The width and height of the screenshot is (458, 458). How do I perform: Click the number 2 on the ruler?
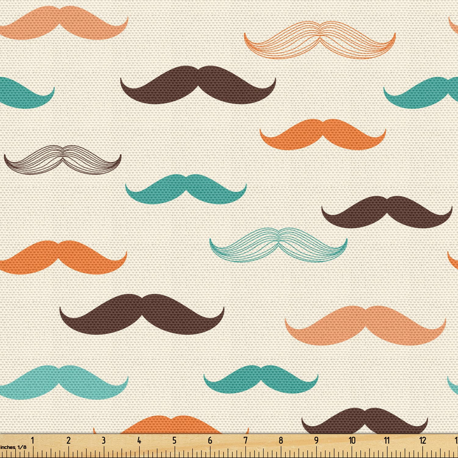click(x=68, y=441)
